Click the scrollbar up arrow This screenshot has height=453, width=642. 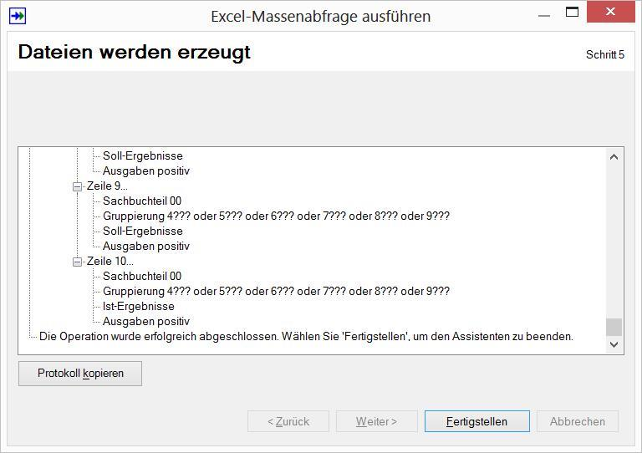pyautogui.click(x=614, y=157)
